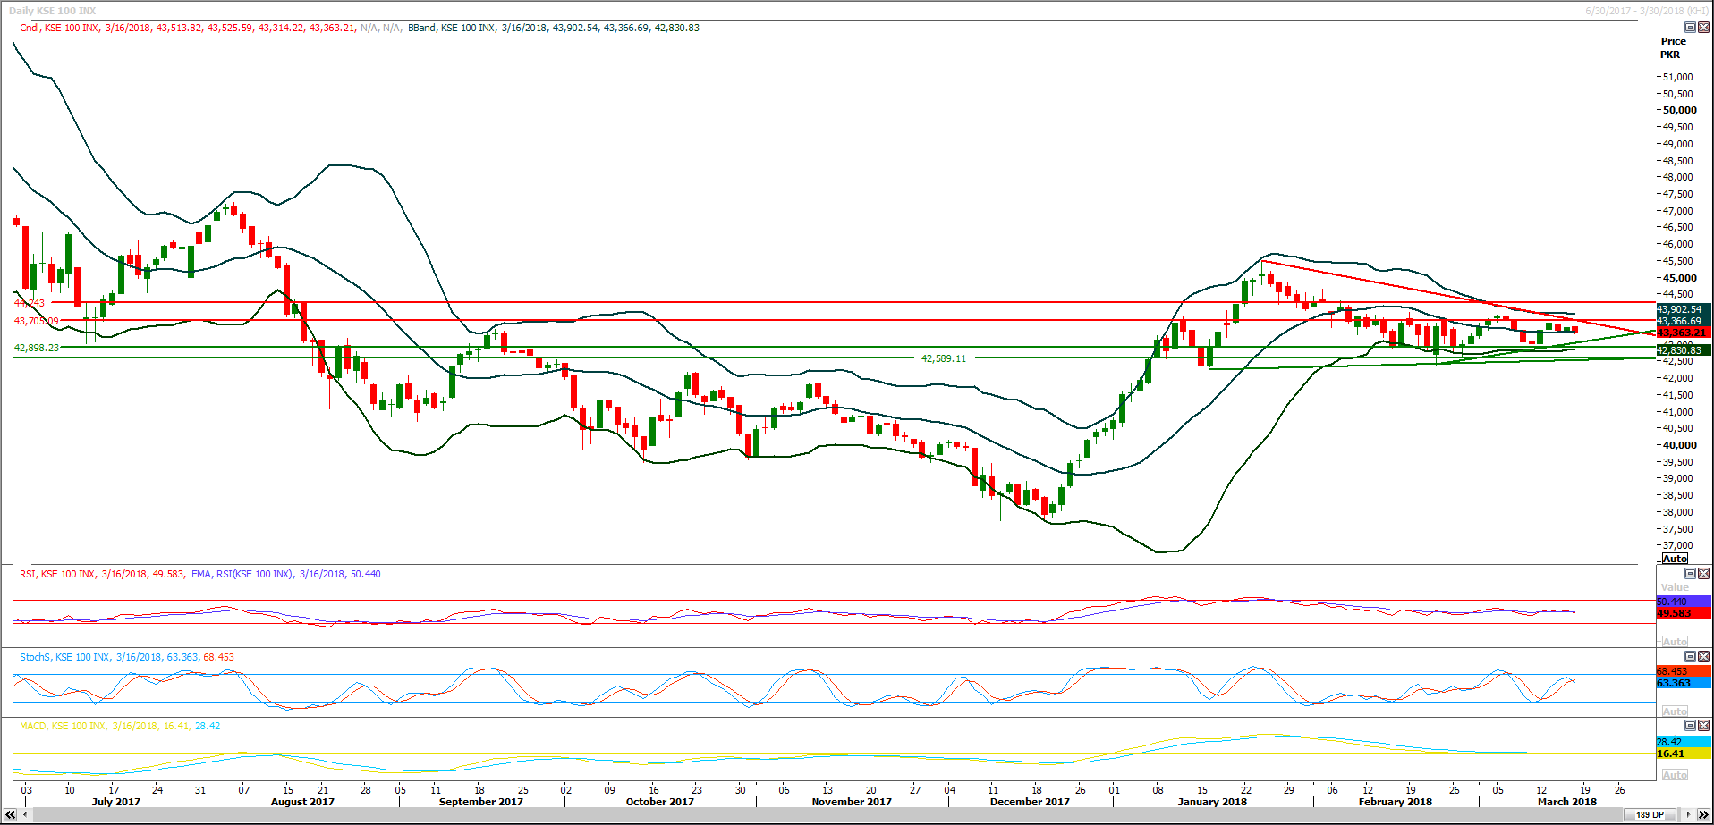Jump to chart end with double-right arrow

point(1703,814)
